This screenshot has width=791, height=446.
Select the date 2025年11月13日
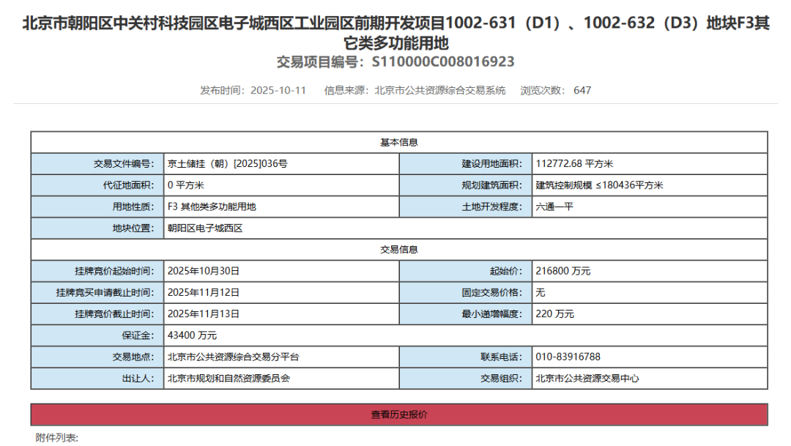pyautogui.click(x=204, y=314)
